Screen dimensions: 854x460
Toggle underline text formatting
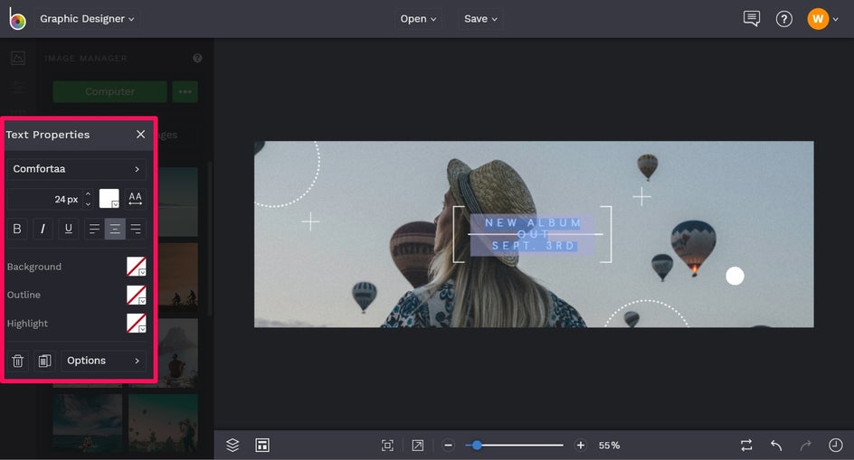tap(69, 229)
